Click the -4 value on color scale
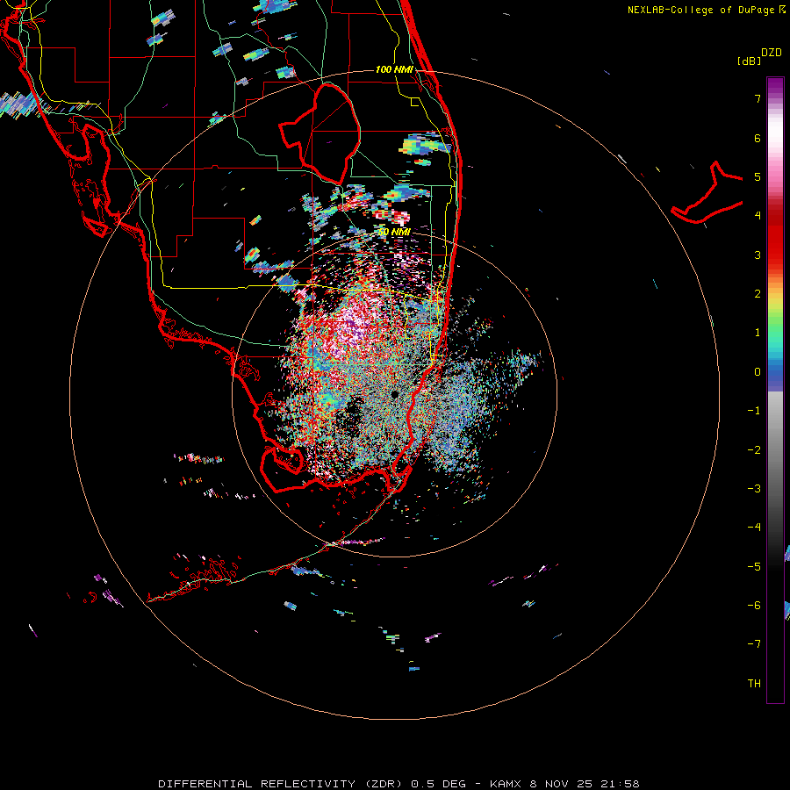 (x=754, y=528)
